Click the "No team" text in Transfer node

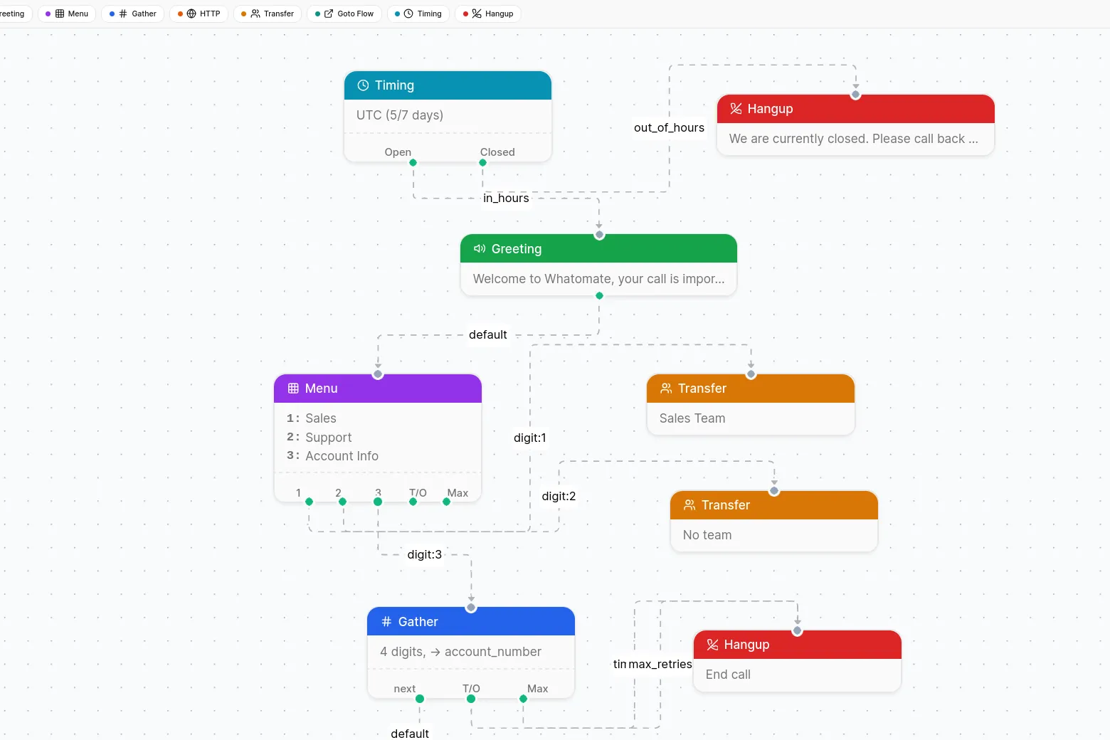point(707,535)
